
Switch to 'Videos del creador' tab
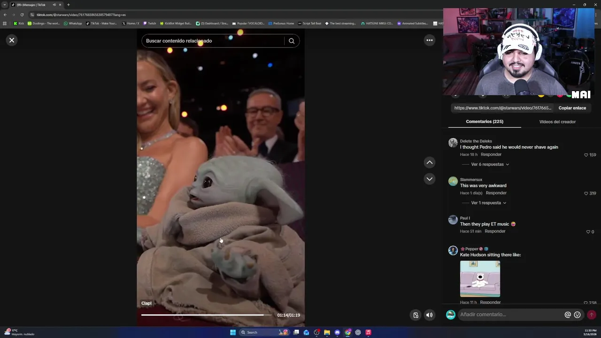(x=557, y=122)
